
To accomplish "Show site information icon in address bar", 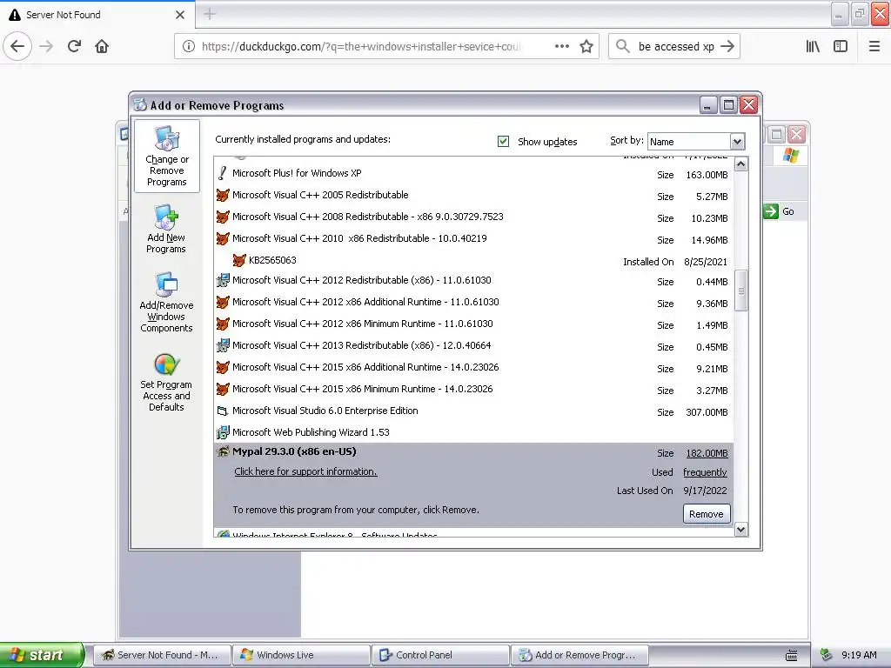I will [189, 46].
